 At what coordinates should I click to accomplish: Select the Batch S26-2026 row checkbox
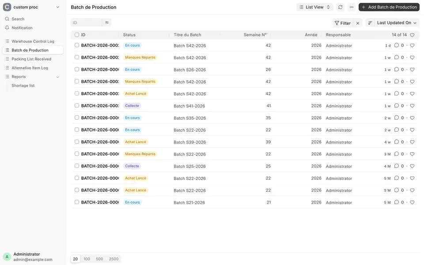tap(77, 69)
